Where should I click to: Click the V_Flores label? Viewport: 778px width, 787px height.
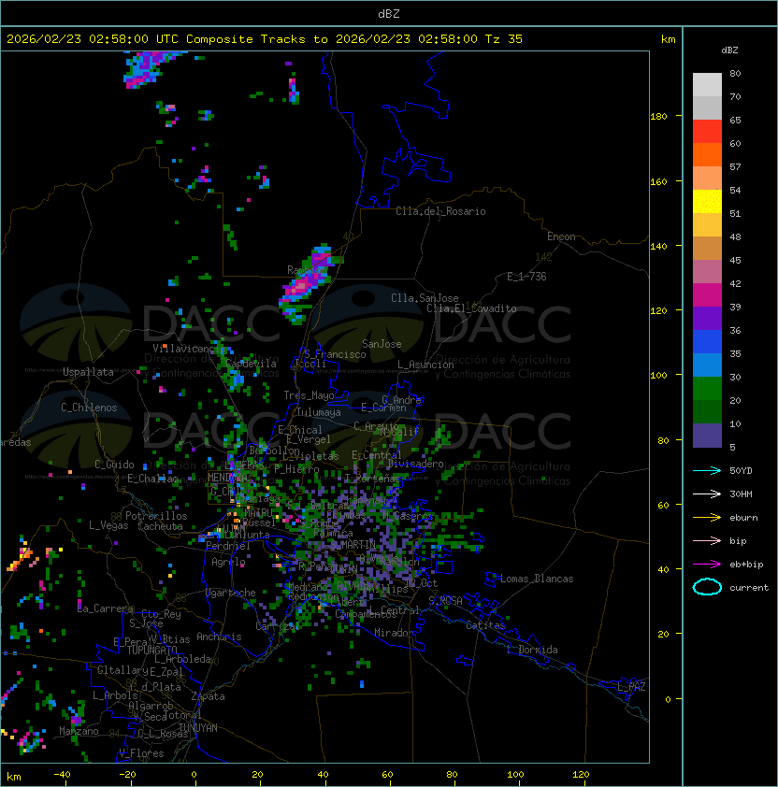[x=141, y=753]
